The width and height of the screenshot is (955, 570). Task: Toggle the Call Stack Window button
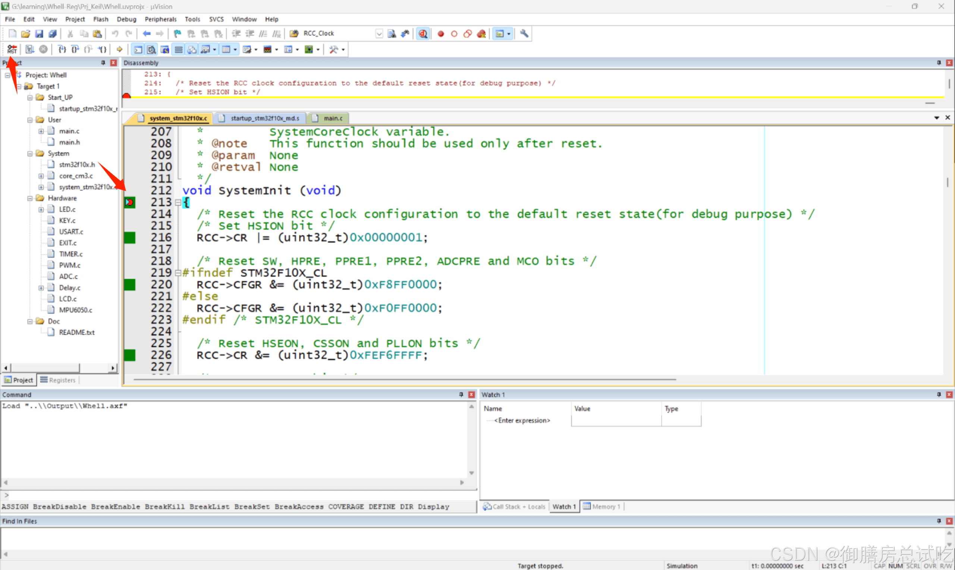192,49
